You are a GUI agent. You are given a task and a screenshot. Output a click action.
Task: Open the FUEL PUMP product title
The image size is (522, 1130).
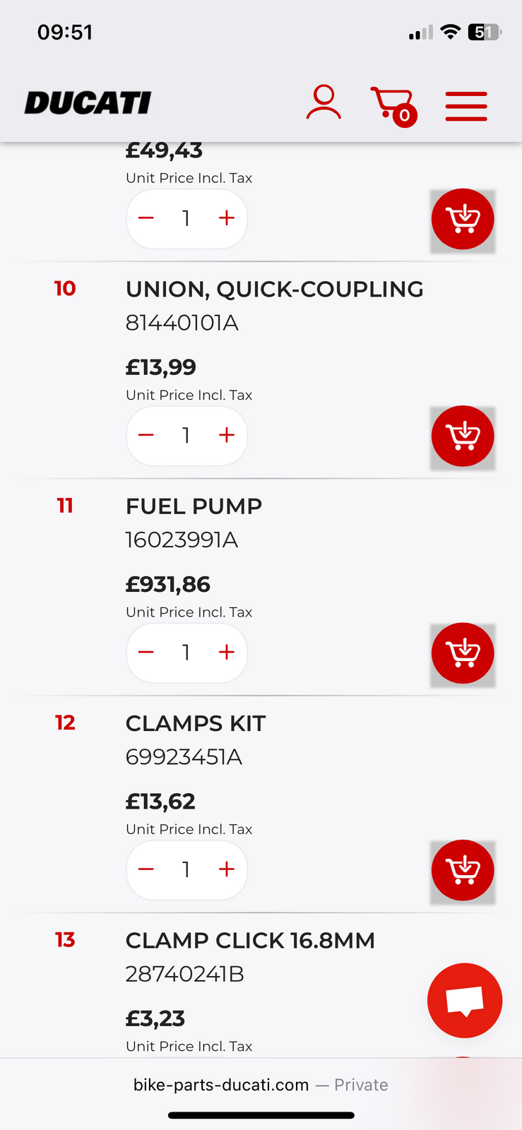click(x=194, y=506)
